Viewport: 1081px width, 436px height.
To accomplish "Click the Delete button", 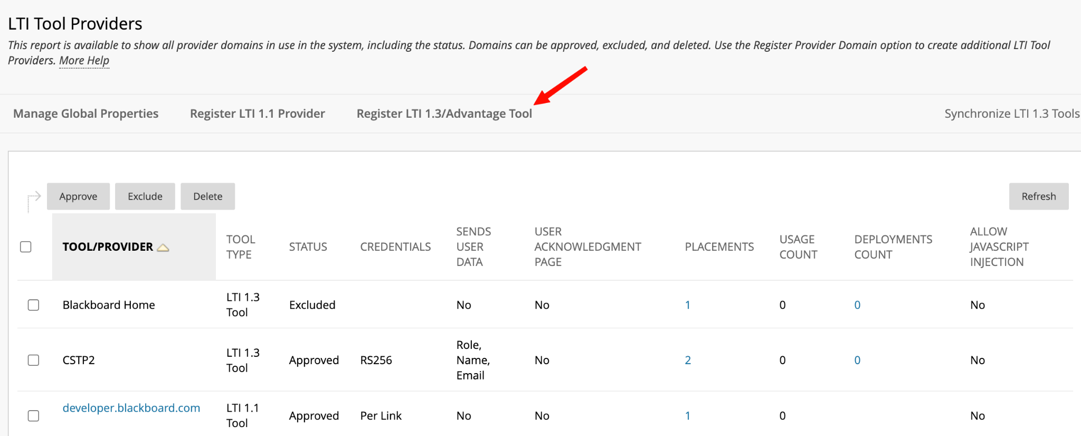I will 208,196.
